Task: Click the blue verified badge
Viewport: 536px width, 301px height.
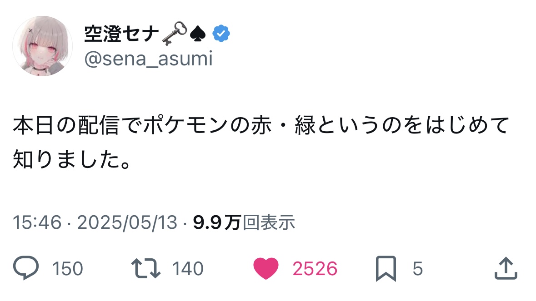Action: (x=221, y=34)
